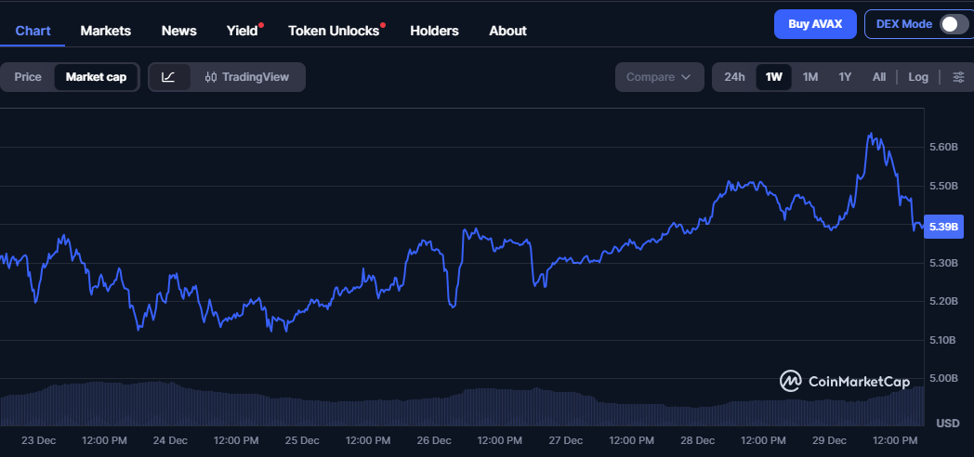Switch to the Holders tab
The height and width of the screenshot is (457, 974).
coord(434,31)
